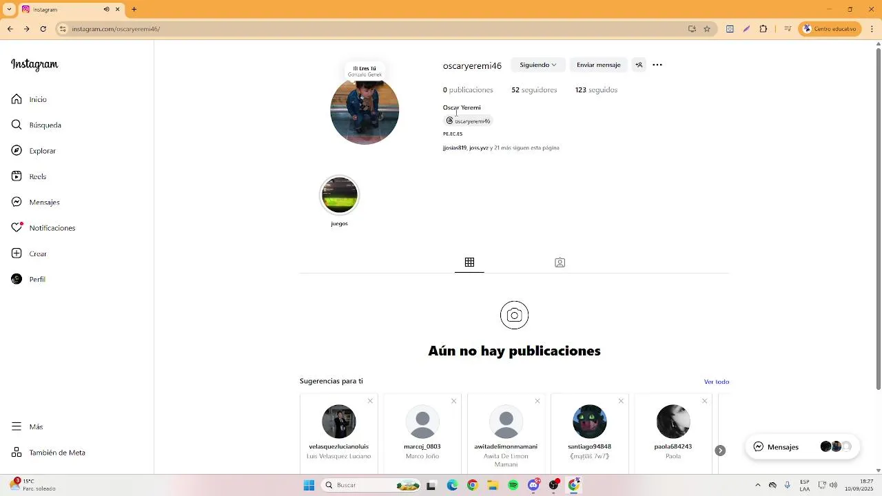
Task: Dismiss the paola684243 suggestion
Action: (x=704, y=401)
